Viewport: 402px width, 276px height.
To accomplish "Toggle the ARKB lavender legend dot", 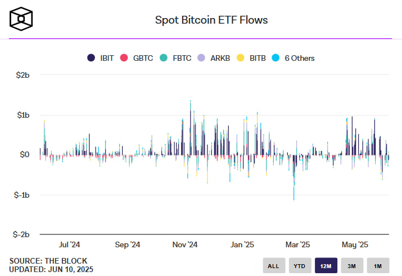I will 201,58.
